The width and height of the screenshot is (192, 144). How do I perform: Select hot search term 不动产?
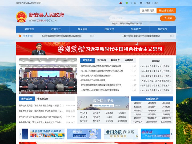coord(123,23)
